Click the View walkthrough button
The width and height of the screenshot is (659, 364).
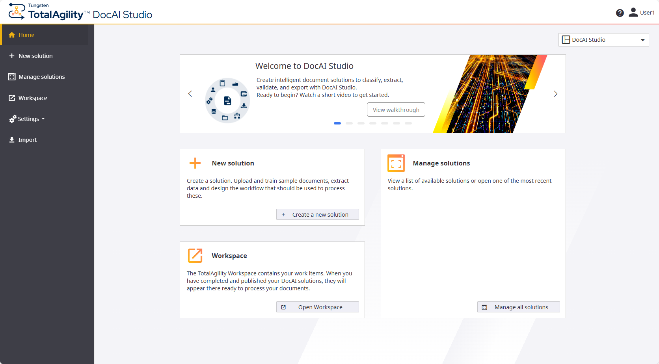[396, 110]
